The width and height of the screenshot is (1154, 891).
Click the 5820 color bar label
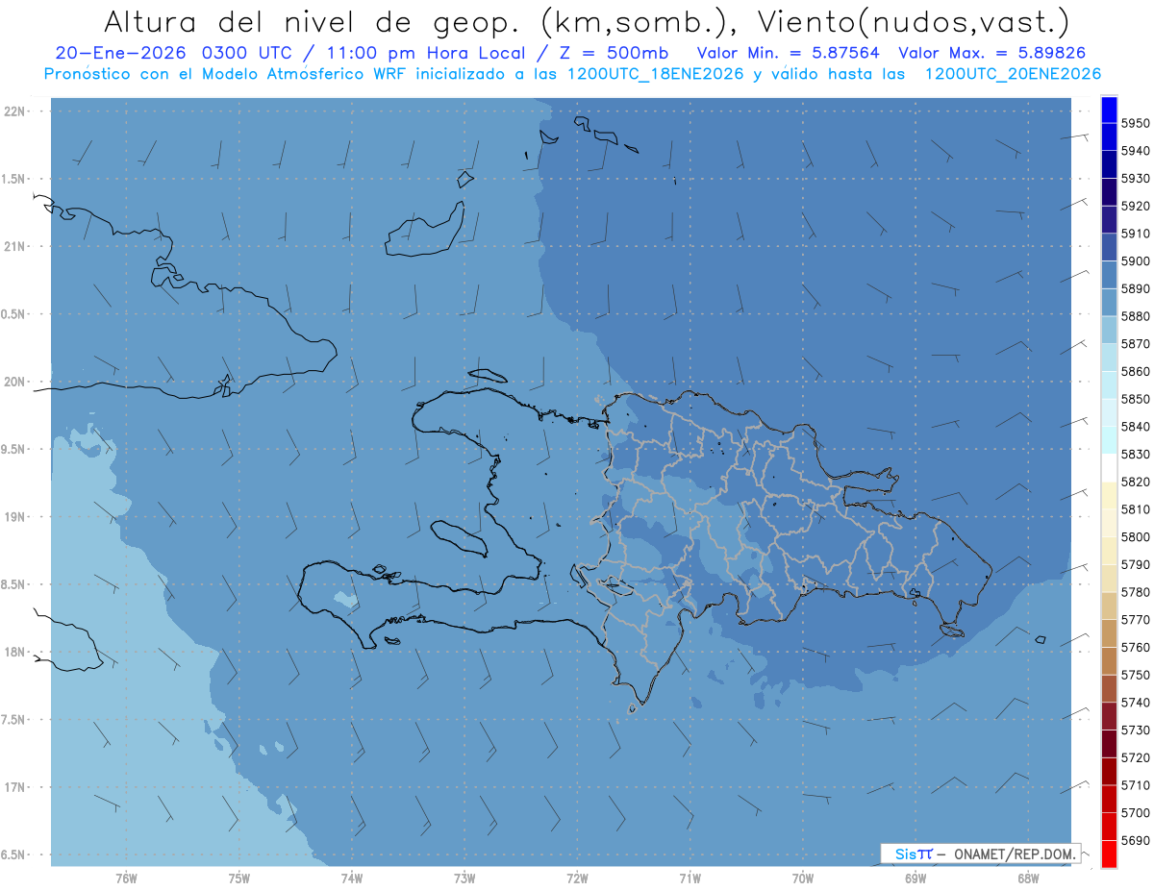click(1136, 482)
